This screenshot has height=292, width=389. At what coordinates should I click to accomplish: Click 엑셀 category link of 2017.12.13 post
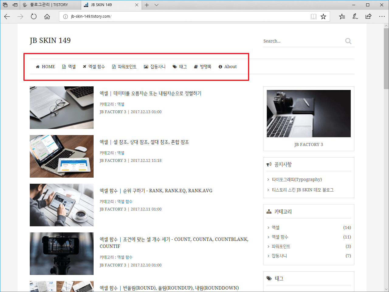pos(121,104)
